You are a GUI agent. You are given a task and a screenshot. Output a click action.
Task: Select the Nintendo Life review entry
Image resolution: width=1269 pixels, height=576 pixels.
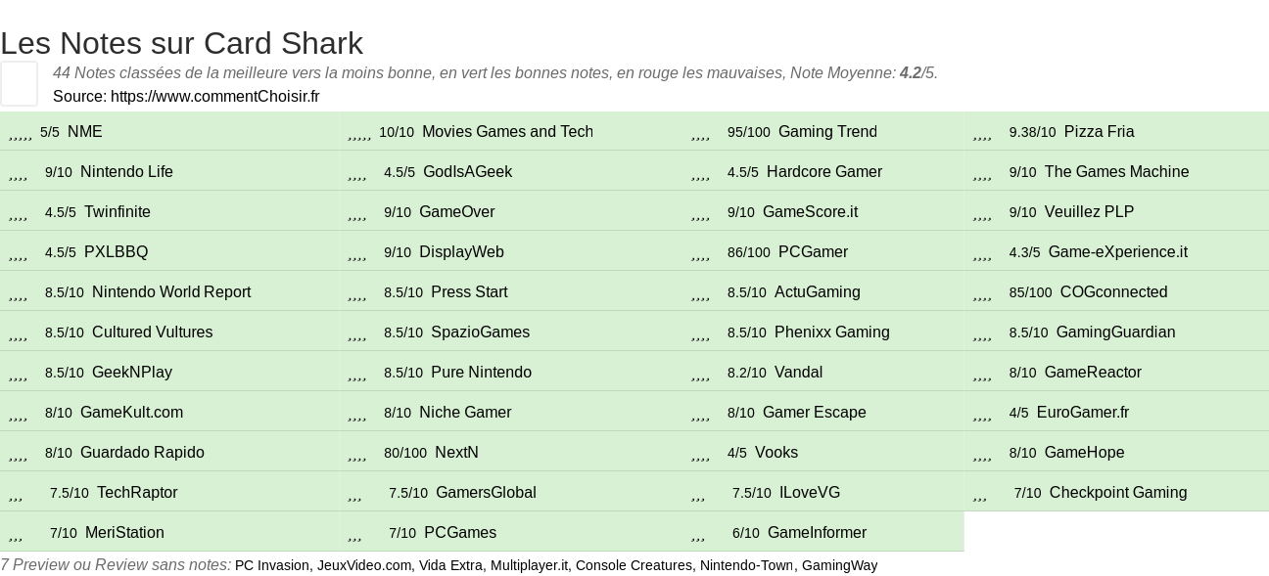click(169, 171)
